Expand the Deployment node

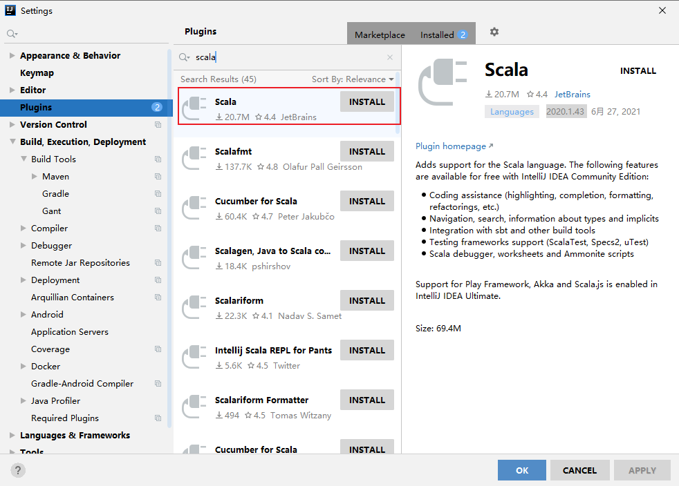click(24, 280)
